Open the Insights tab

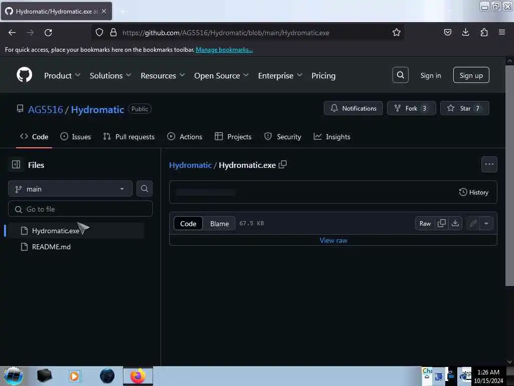(x=332, y=137)
